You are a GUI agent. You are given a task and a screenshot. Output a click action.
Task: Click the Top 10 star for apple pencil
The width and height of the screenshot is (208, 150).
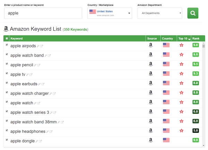coord(181,64)
